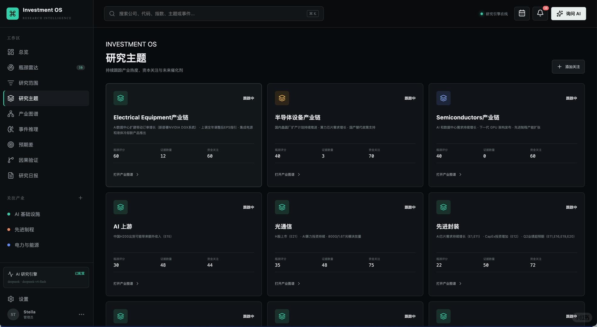
Task: Click the Electrical Equipment产业链 card icon
Action: (120, 98)
